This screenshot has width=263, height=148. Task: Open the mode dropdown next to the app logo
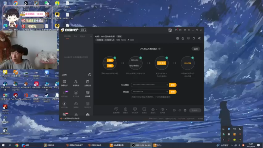click(84, 30)
